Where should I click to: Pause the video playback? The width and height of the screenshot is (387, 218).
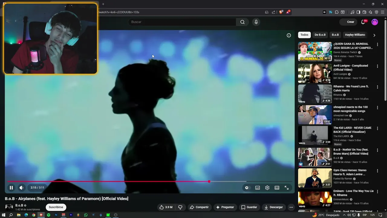coord(11,188)
